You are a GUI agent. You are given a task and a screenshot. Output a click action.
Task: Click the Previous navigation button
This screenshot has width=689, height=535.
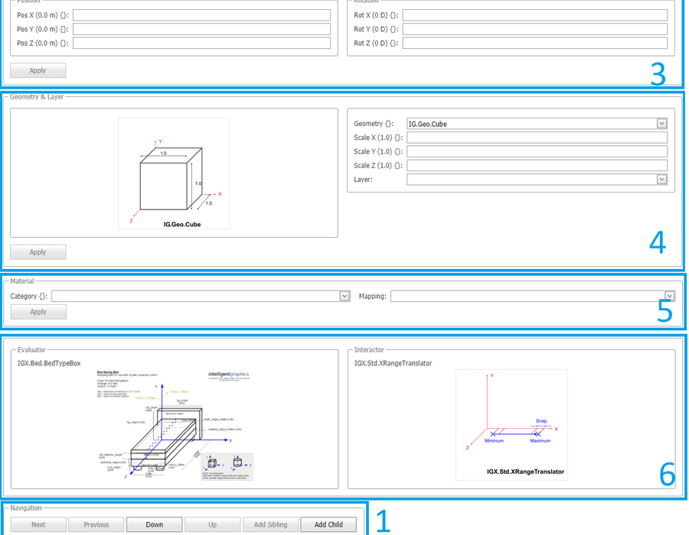click(96, 524)
